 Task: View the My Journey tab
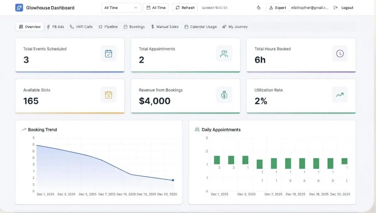coord(235,27)
